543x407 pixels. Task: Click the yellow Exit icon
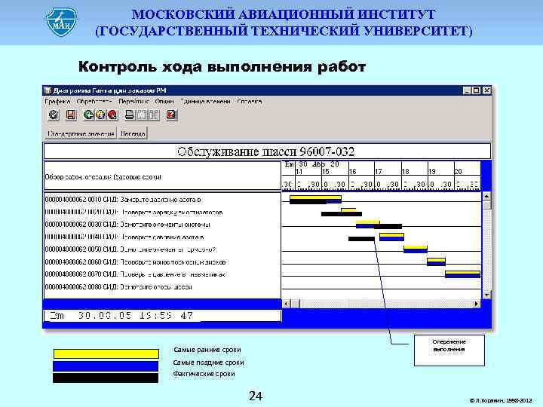click(100, 115)
